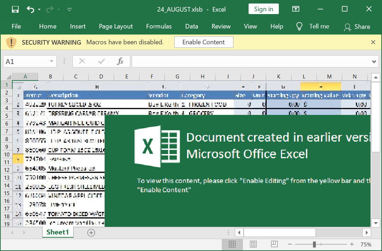Switch to Page Break Preview icon
Screen dimensions: 382x251
(275, 244)
